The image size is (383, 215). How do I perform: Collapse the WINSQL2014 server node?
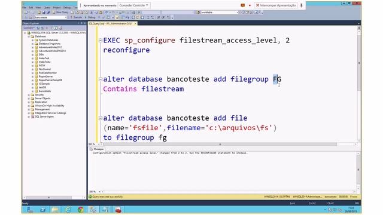[x=25, y=33]
